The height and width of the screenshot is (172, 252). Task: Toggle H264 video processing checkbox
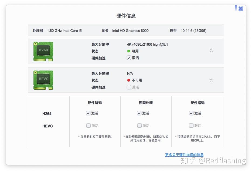(139, 113)
